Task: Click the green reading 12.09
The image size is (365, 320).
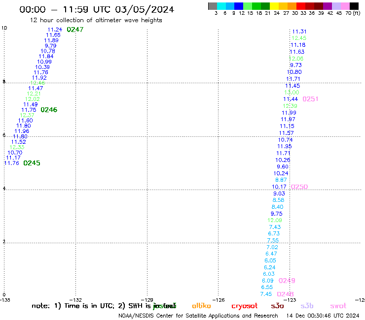Action: pos(275,220)
